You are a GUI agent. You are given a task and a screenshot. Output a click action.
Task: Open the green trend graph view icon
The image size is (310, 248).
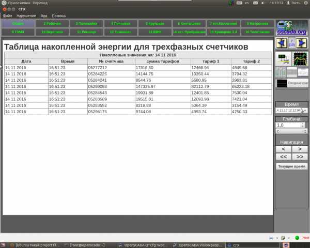coord(300,58)
